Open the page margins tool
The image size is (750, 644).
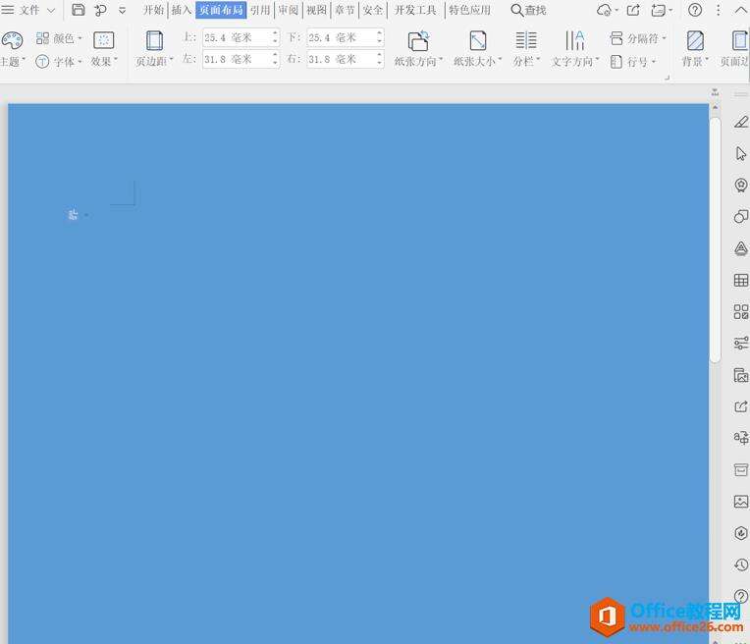154,48
